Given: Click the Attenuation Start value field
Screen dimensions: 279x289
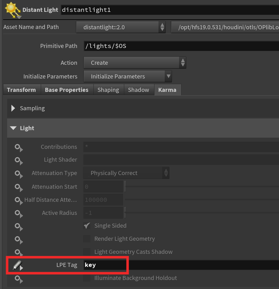Looking at the screenshot, I should [103, 187].
